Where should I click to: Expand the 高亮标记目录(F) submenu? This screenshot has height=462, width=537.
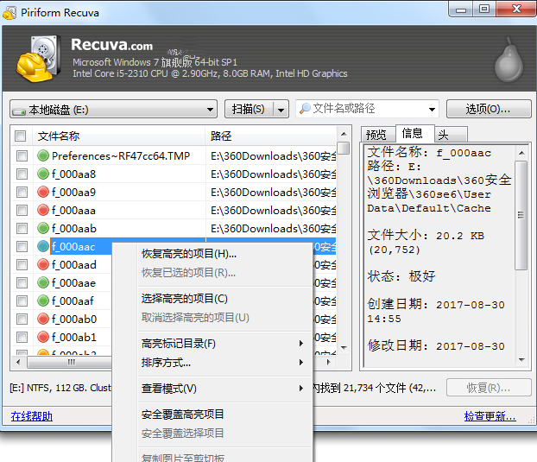[301, 343]
